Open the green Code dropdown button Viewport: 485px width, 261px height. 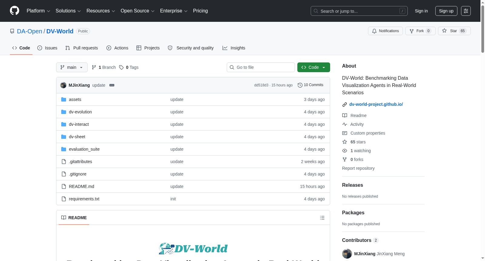(314, 67)
